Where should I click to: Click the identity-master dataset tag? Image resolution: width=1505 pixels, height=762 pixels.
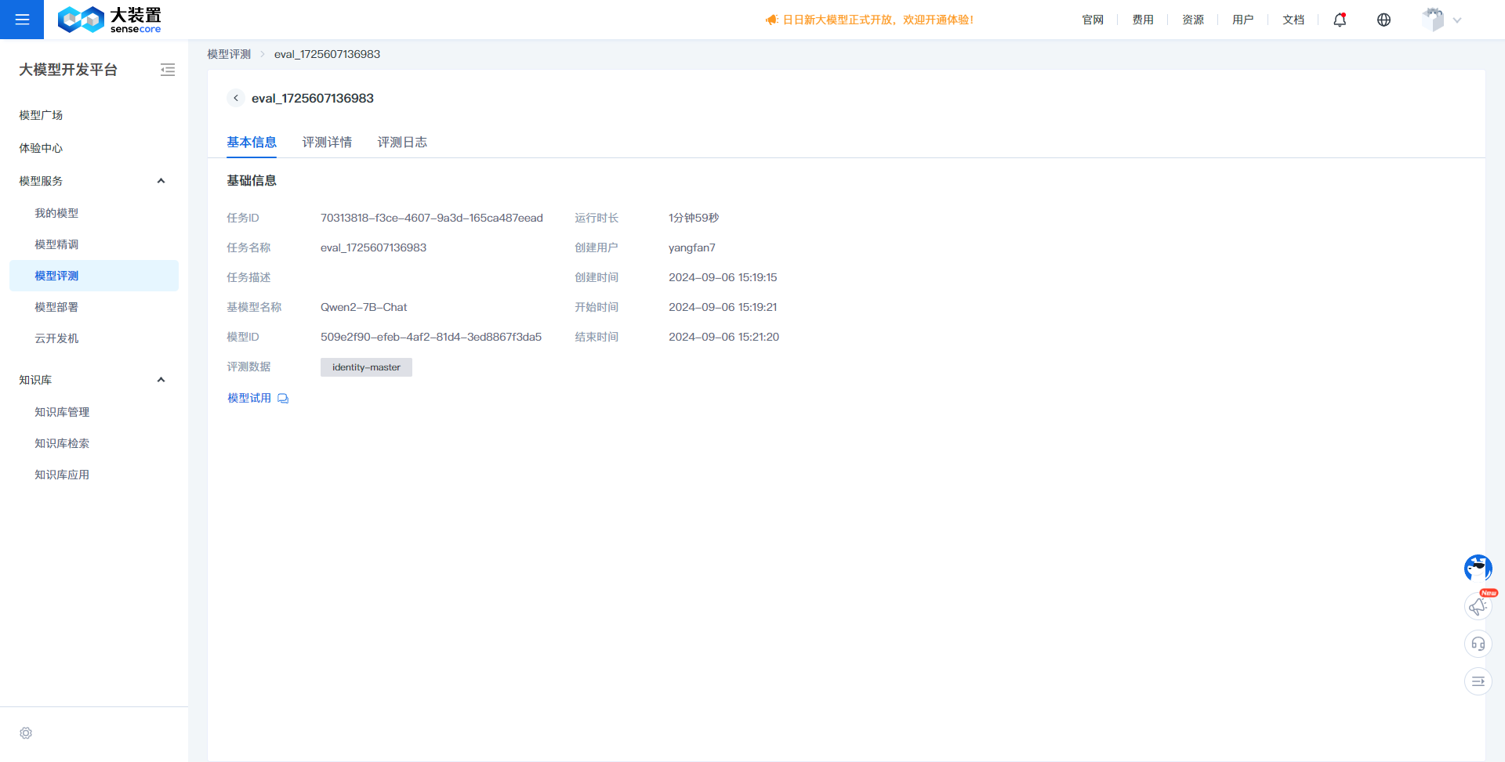[366, 367]
